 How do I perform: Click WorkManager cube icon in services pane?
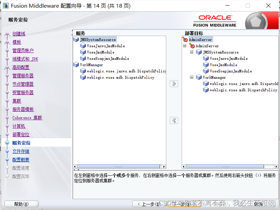click(76, 65)
